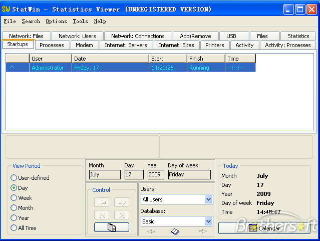320x241 pixels.
Task: Click the right arrow below Database dropdown
Action: point(203,231)
